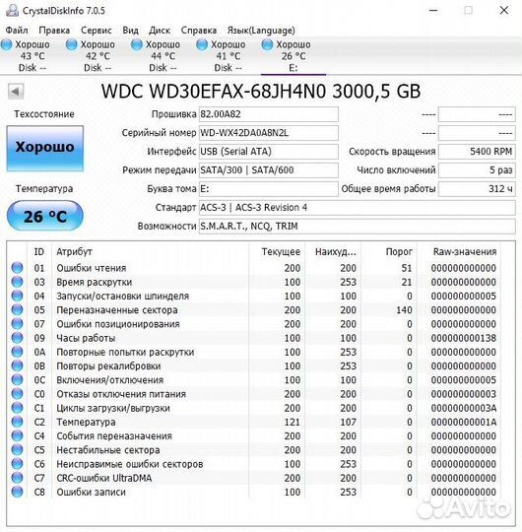The width and height of the screenshot is (522, 532).
Task: Click current value 121 in Температура row
Action: [293, 422]
